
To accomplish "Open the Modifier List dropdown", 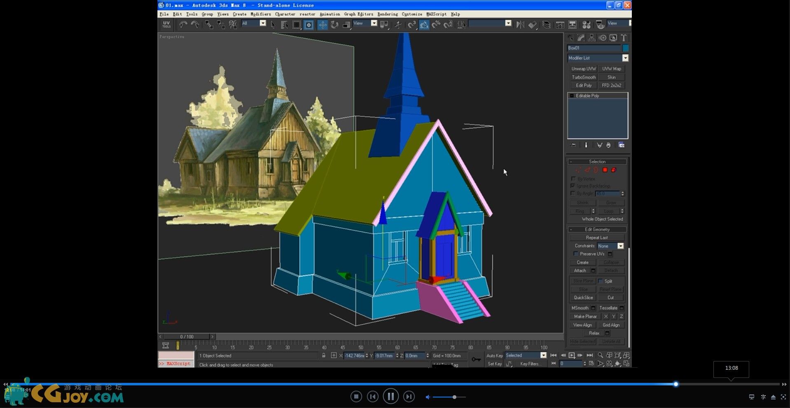I will [x=625, y=58].
